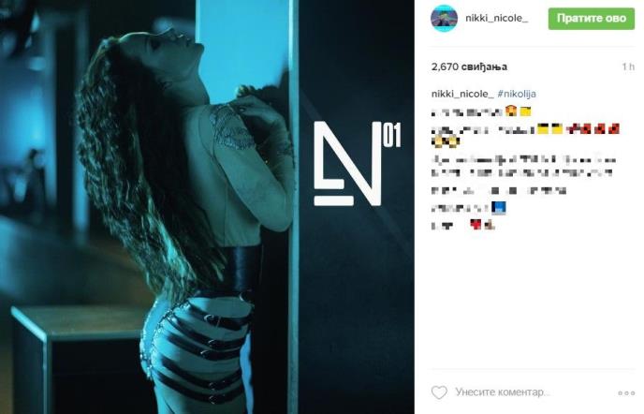Open the #nikolija hashtag link

coord(517,94)
